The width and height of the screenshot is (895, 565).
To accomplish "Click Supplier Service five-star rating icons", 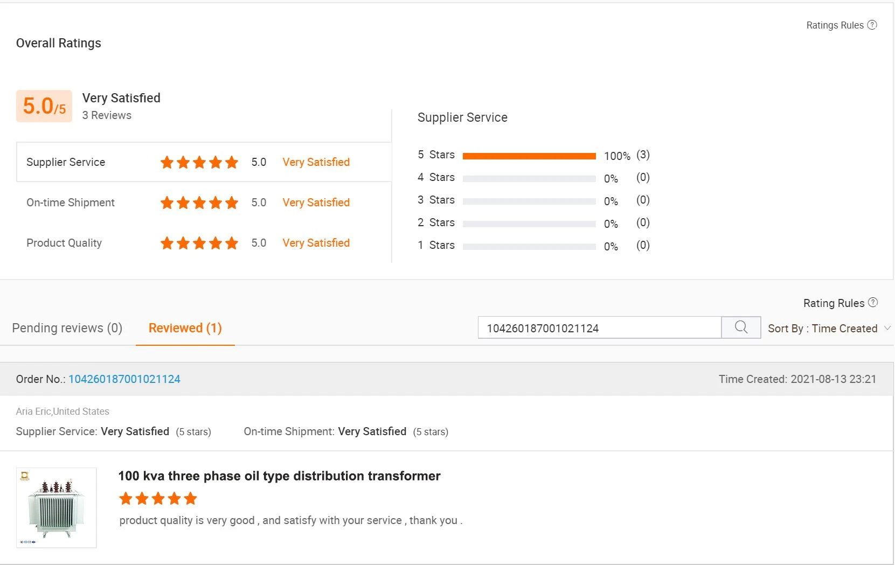I will (x=199, y=162).
